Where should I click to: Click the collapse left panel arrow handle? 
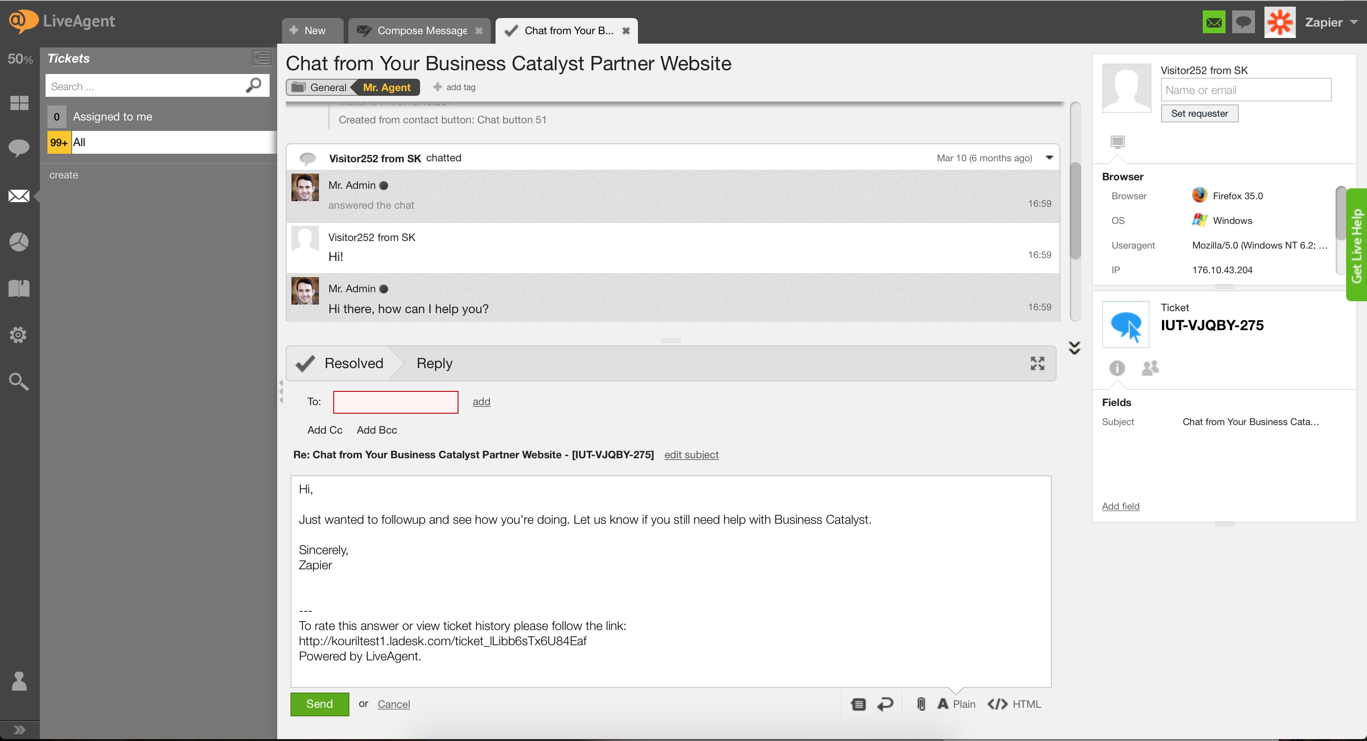281,392
